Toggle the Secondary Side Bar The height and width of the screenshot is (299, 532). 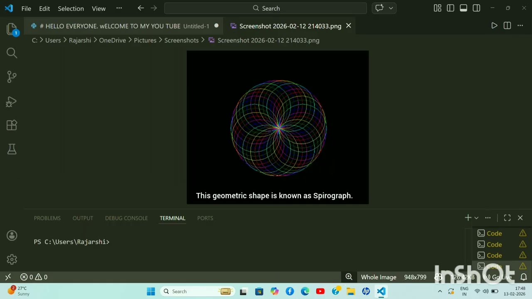(476, 8)
